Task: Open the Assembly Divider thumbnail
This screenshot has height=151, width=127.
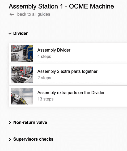Action: [22, 53]
